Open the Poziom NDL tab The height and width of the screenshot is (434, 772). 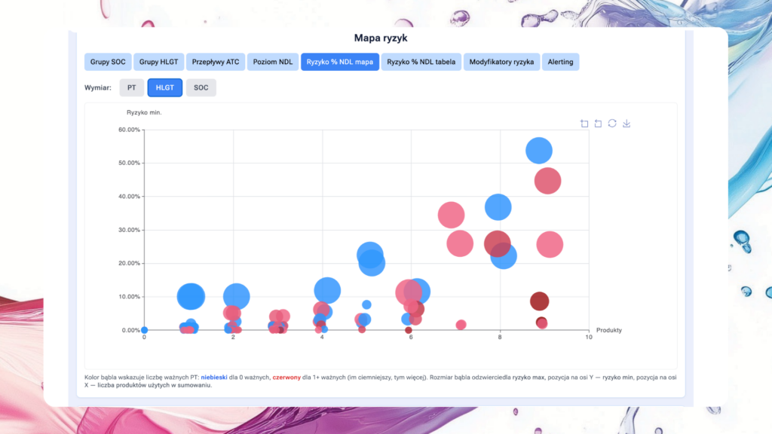(272, 62)
